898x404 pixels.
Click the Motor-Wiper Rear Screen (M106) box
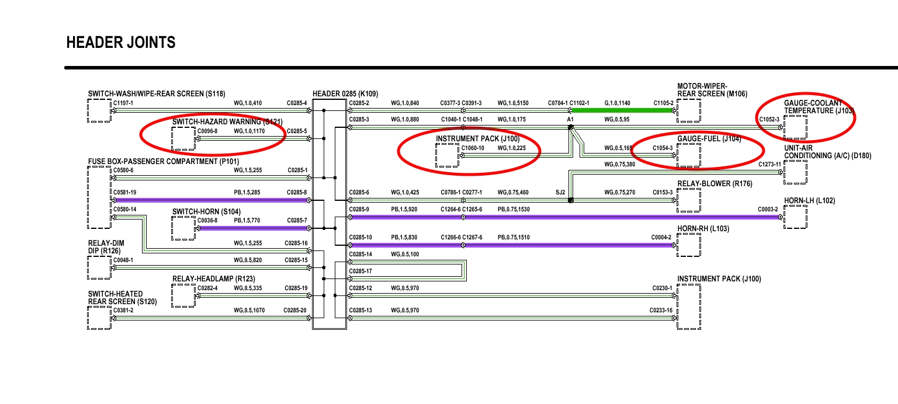688,110
